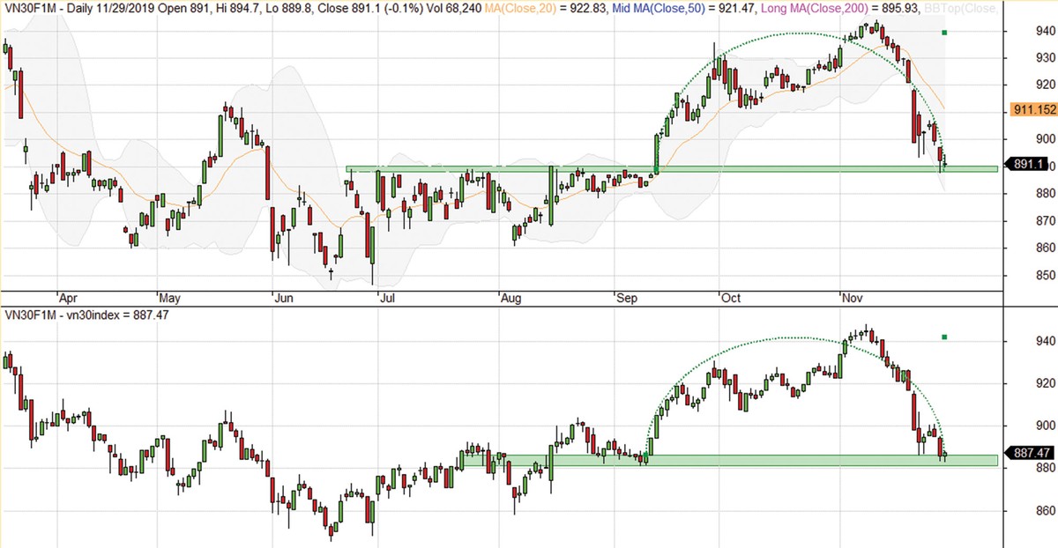Click the Jun label on the time axis
Image resolution: width=1058 pixels, height=548 pixels.
click(x=283, y=298)
